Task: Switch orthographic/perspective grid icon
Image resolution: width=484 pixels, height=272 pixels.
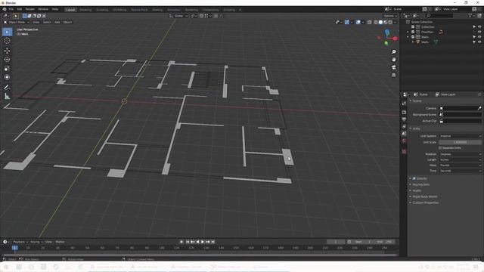Action: [x=393, y=75]
